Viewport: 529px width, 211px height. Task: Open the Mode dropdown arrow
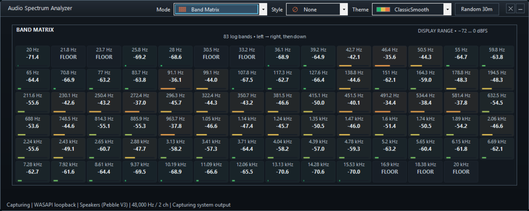pos(263,9)
